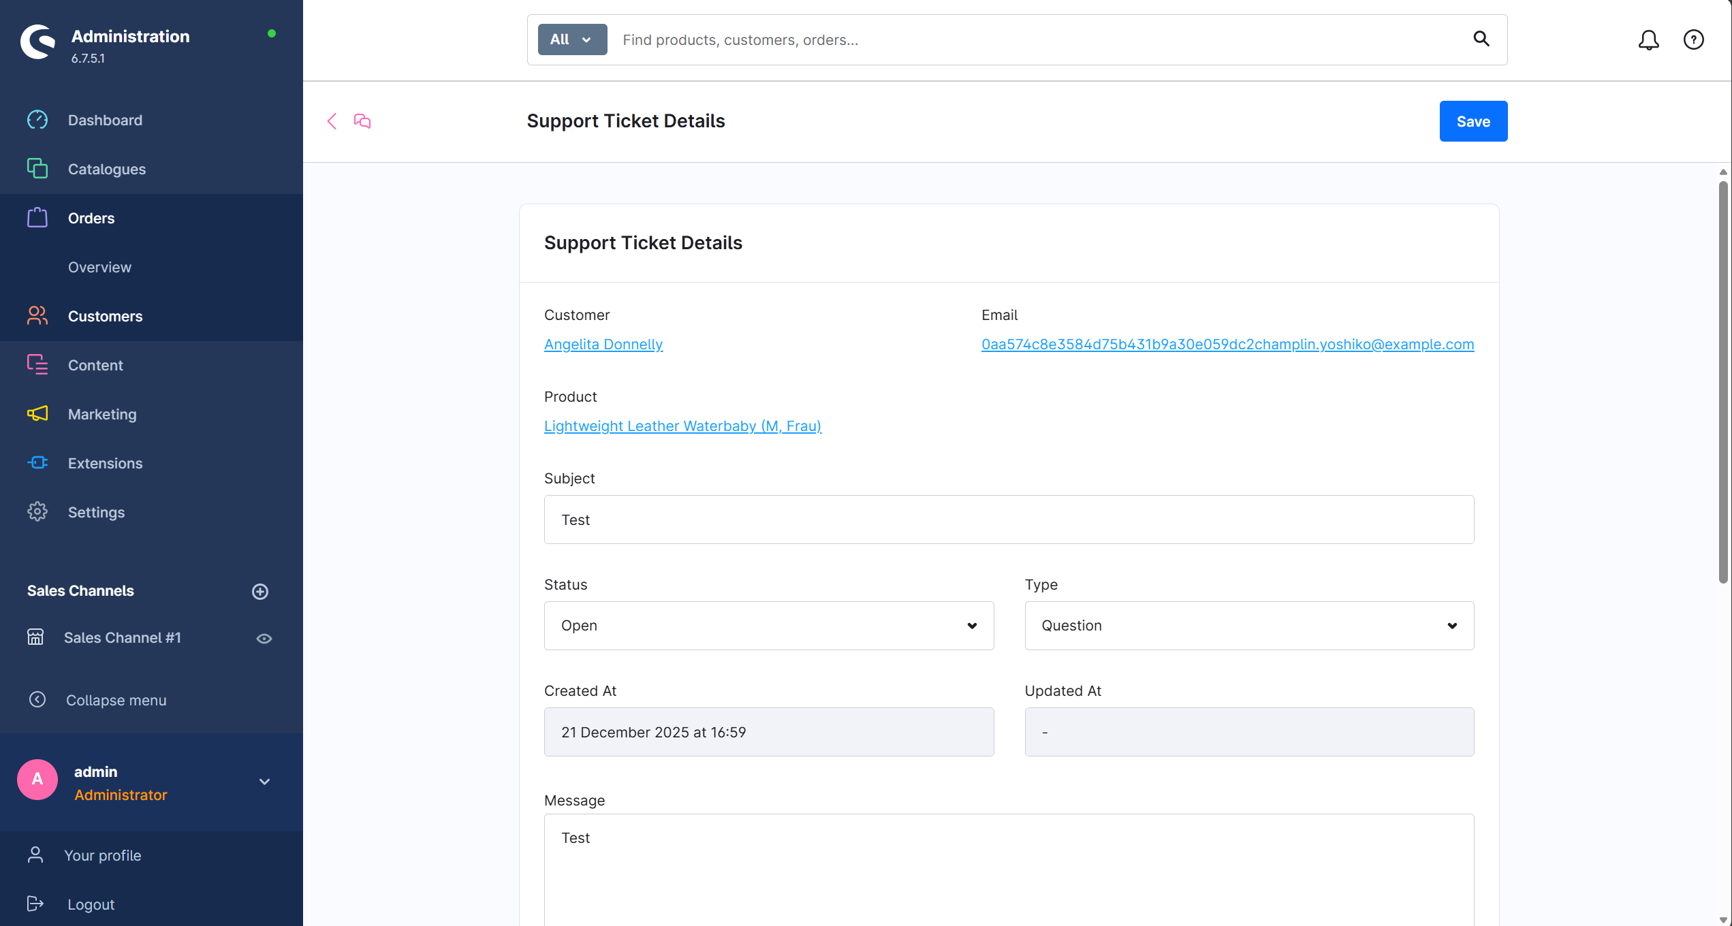Click the Message text area
The height and width of the screenshot is (926, 1732).
(x=1009, y=869)
